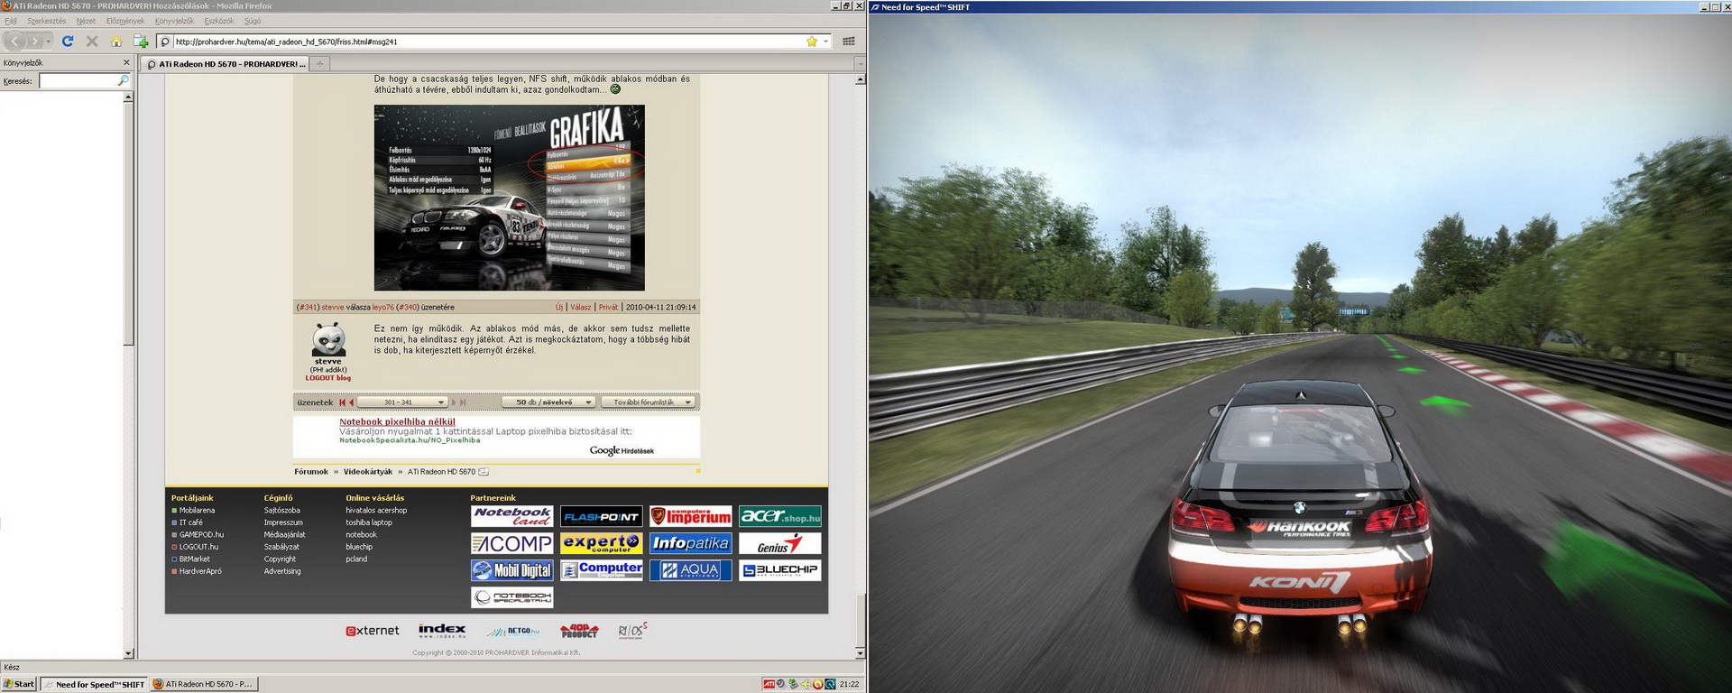The height and width of the screenshot is (693, 1732).
Task: Select the ATi Radeon HD 5670 - PROHARDVER tab
Action: coord(224,63)
